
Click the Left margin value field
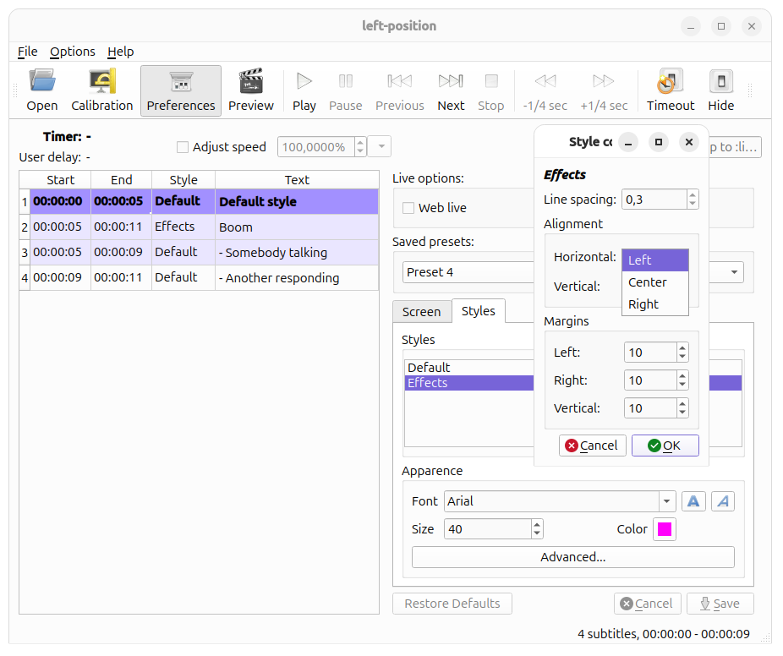point(651,353)
